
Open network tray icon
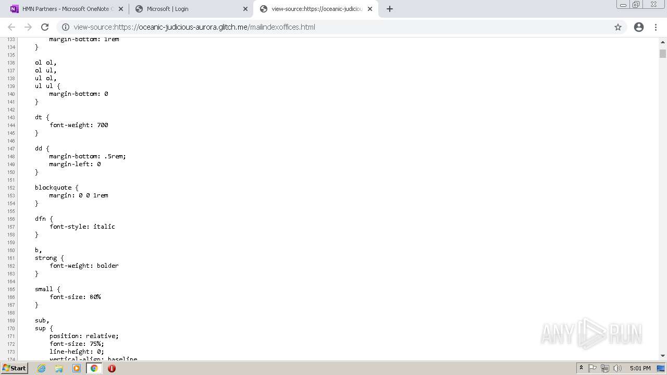(605, 368)
